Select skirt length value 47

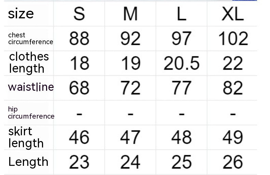(130, 138)
